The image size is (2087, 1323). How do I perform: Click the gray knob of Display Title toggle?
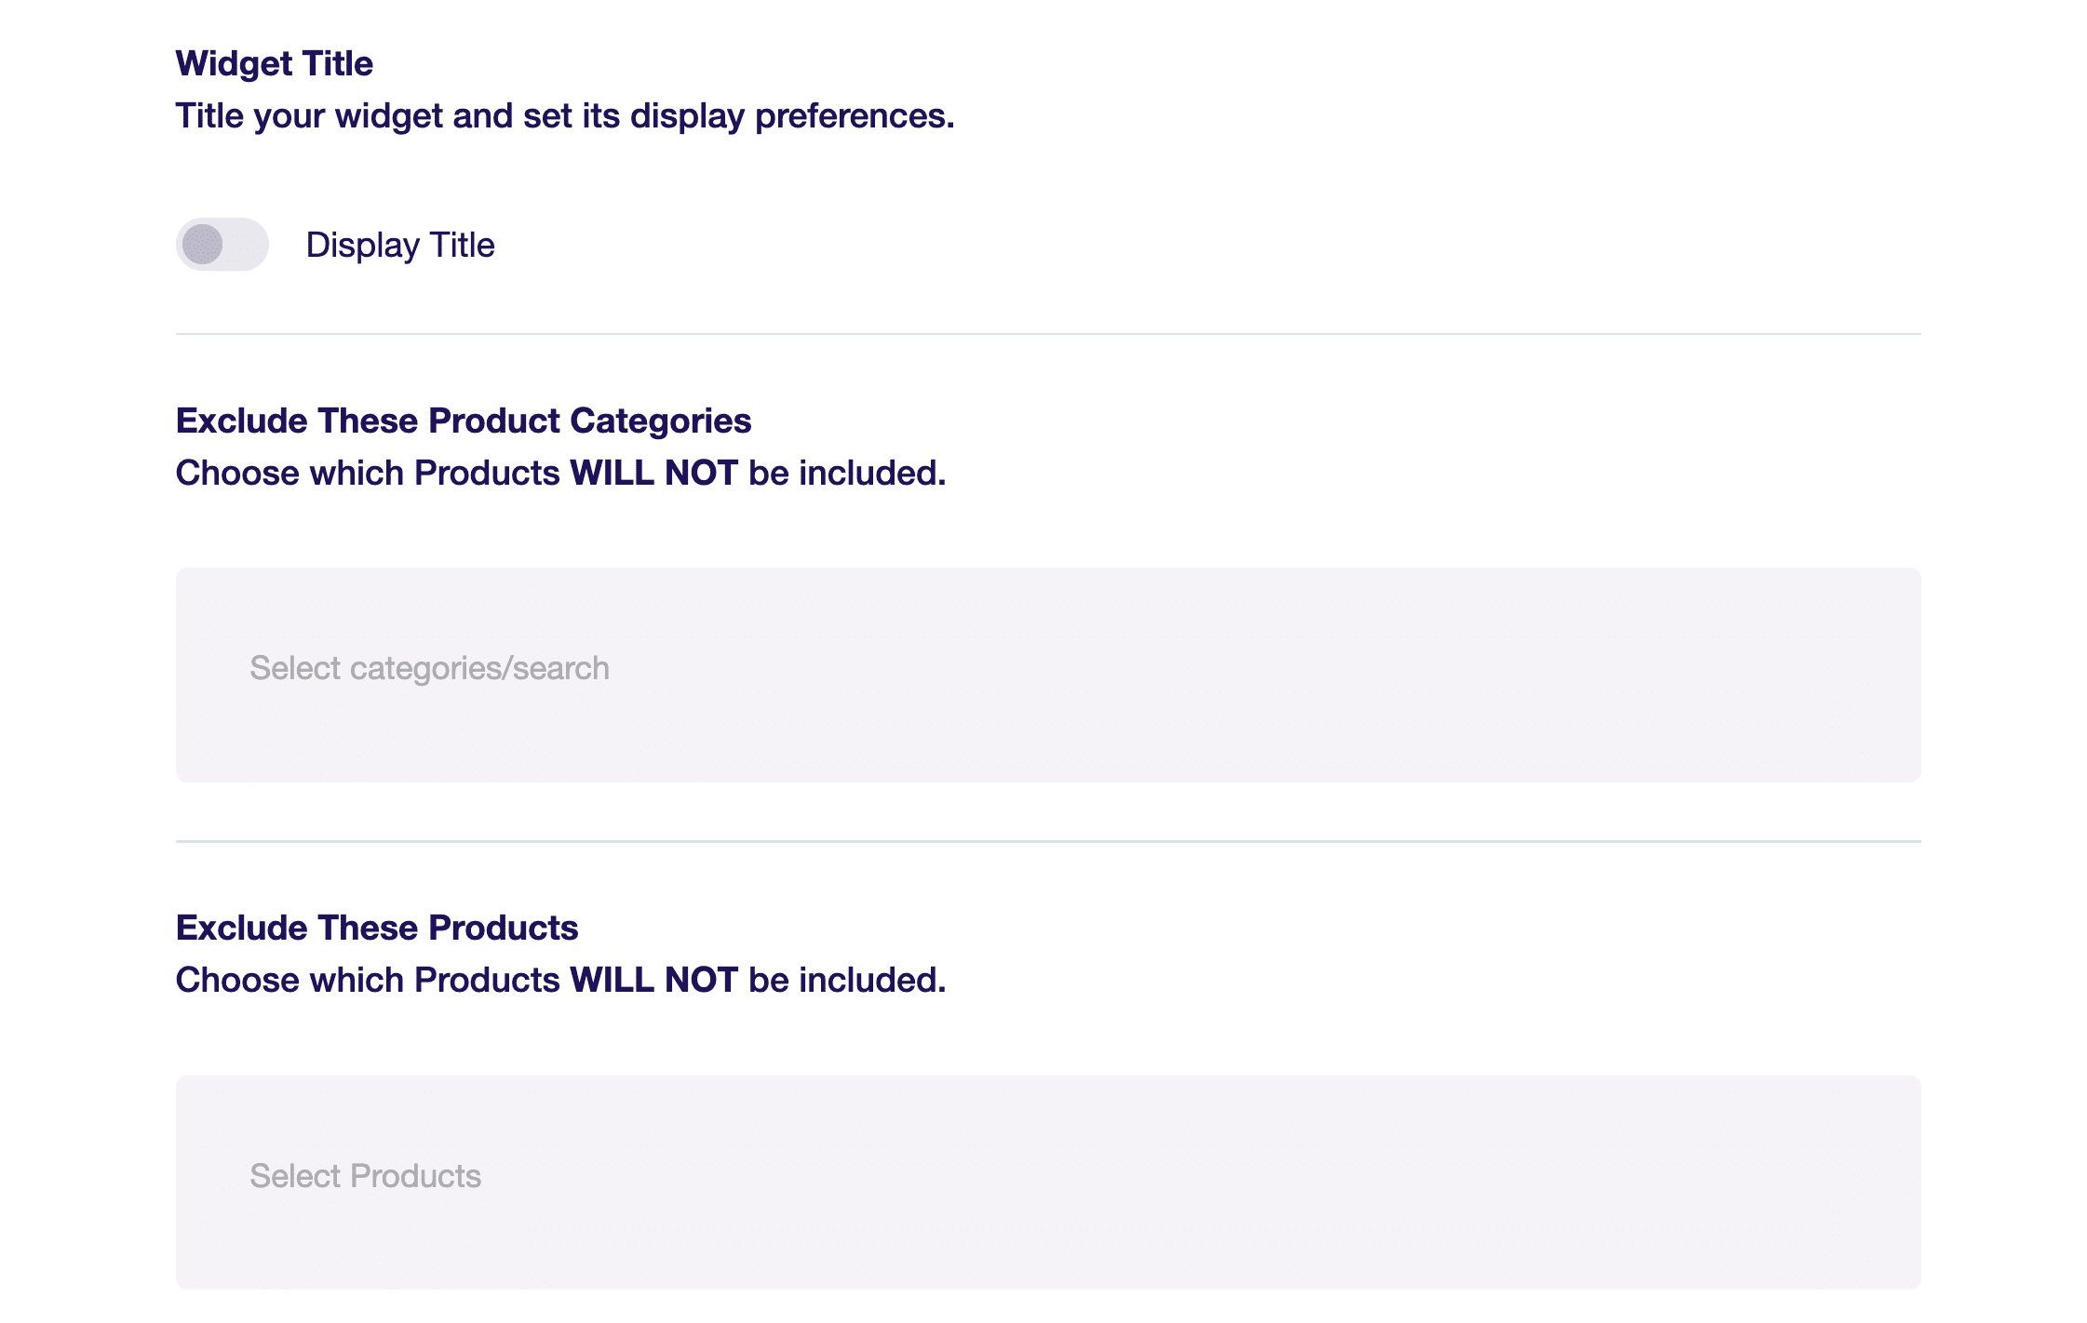point(202,245)
